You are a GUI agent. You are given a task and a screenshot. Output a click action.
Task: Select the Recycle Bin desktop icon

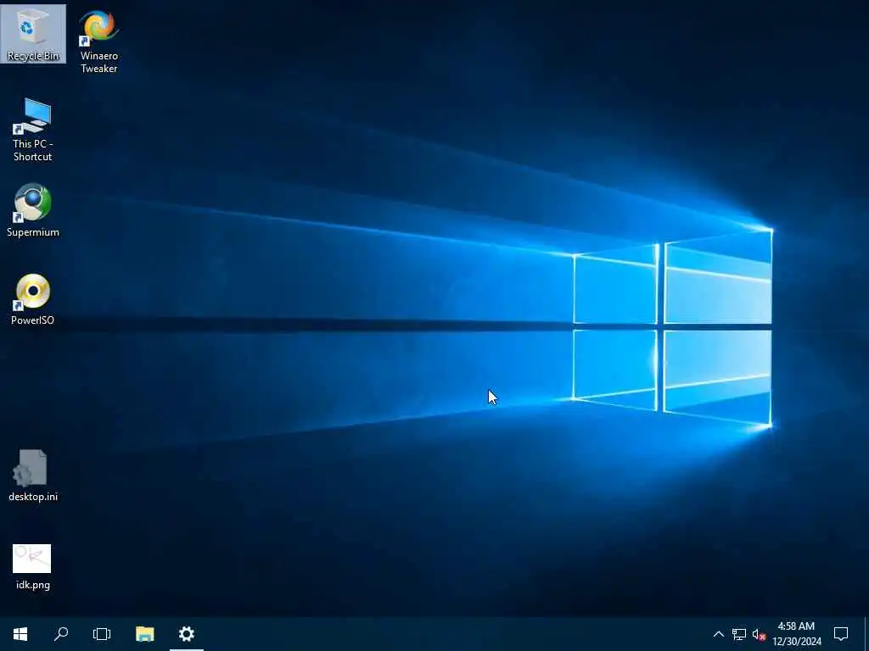(33, 34)
